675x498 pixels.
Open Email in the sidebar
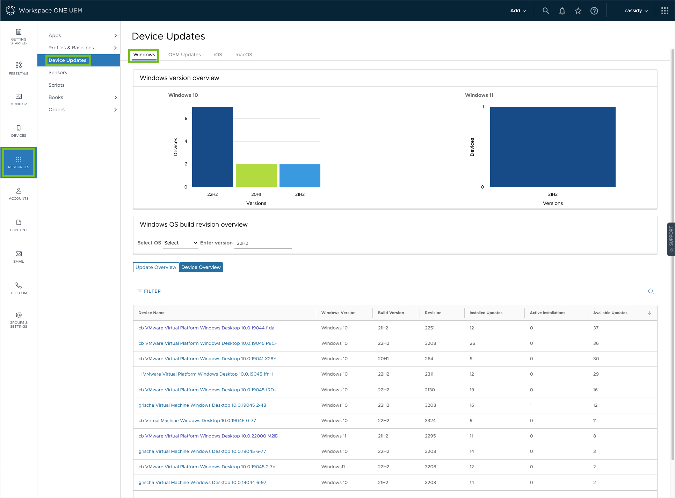[19, 257]
